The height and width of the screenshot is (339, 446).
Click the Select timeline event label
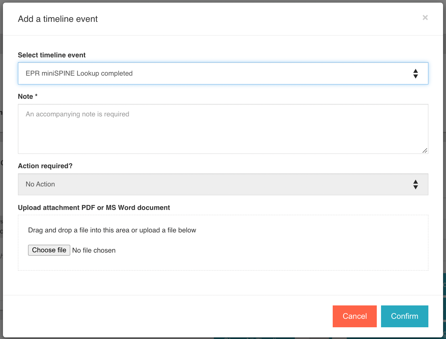tap(52, 55)
